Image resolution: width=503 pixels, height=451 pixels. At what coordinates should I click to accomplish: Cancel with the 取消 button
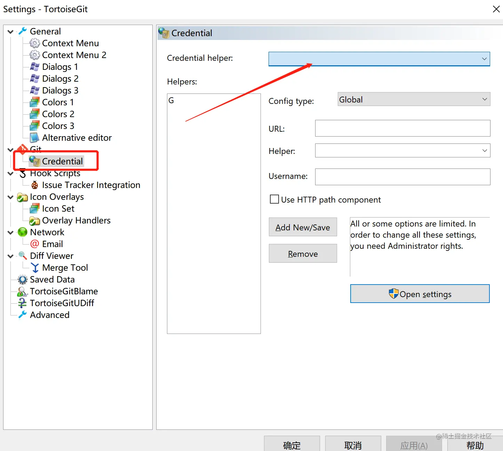(353, 444)
